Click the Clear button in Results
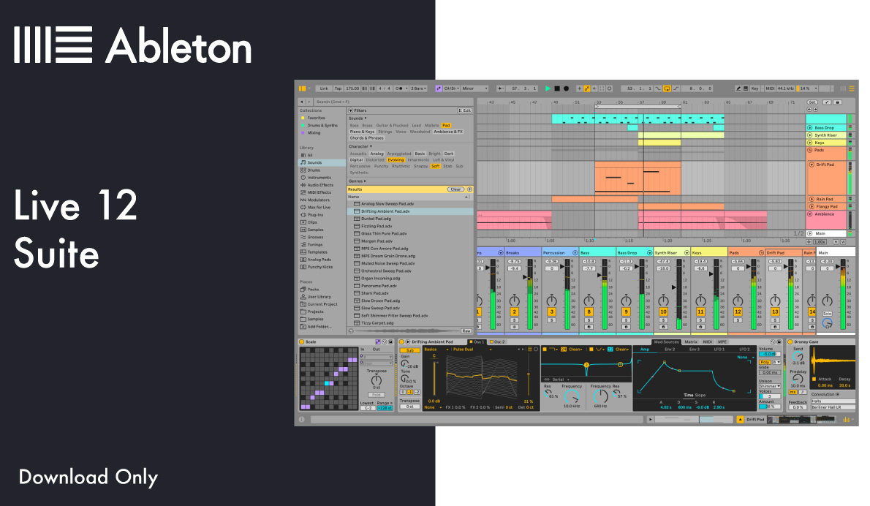870x506 pixels. pos(455,189)
